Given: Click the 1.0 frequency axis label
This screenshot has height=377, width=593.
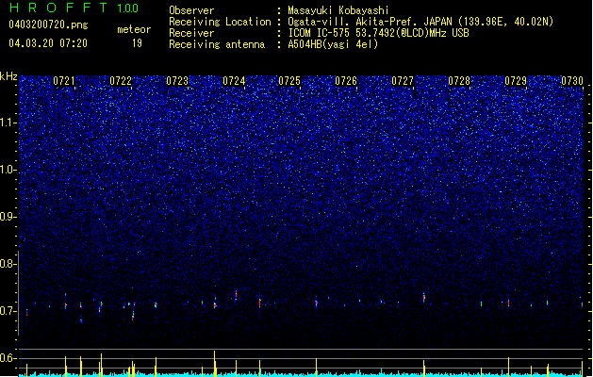Looking at the screenshot, I should [8, 170].
